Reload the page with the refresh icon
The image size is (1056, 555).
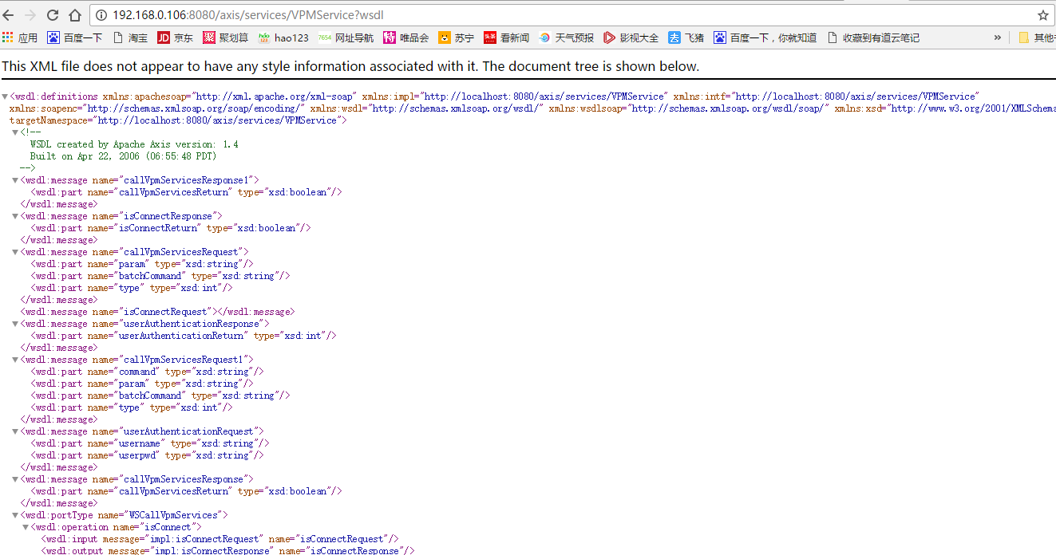tap(53, 15)
